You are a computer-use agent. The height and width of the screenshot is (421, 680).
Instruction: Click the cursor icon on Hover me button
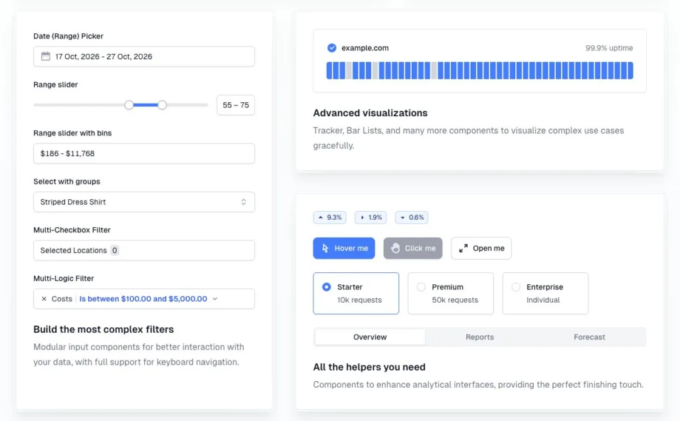click(x=325, y=248)
